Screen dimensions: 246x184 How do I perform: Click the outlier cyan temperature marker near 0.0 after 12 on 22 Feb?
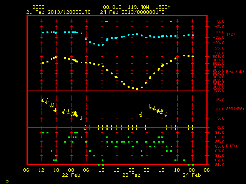coord(107,21)
